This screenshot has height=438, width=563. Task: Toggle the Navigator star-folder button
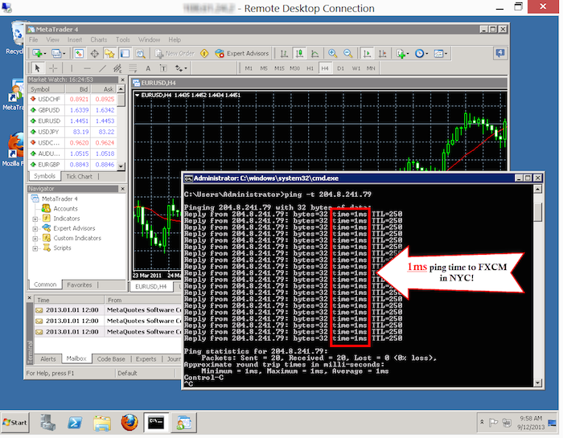pos(109,54)
